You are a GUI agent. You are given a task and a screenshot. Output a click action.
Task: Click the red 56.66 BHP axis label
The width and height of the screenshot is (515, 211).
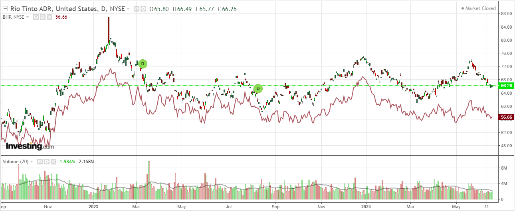506,117
